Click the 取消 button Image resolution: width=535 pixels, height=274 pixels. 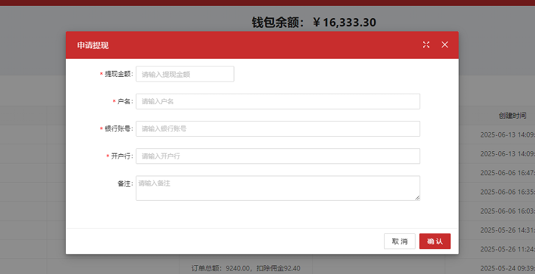400,241
